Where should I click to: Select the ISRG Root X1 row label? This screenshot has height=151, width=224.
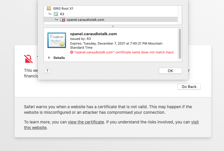point(63,9)
